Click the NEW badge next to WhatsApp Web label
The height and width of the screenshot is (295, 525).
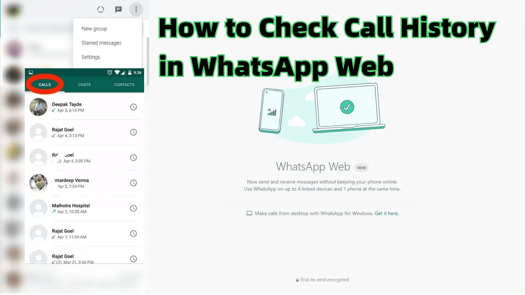(x=362, y=167)
